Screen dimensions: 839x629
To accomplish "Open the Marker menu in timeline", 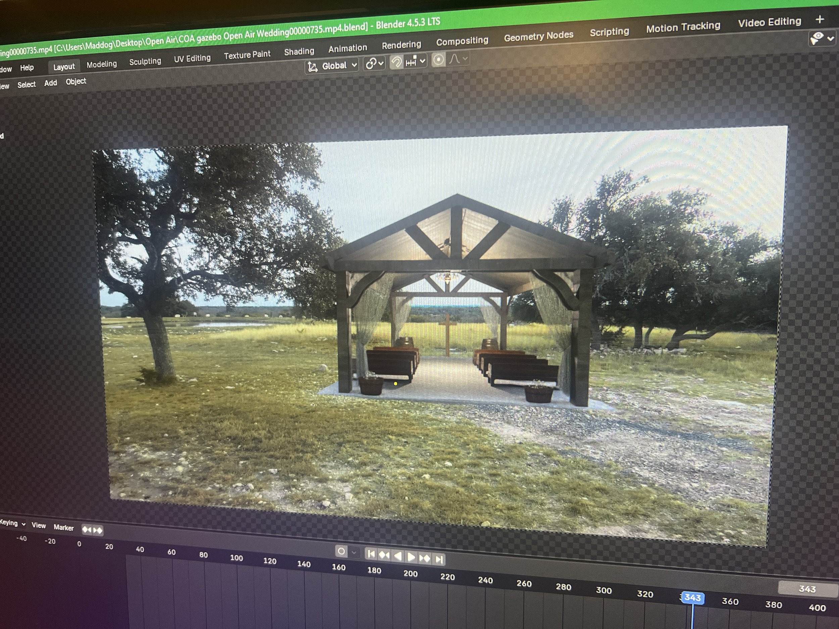I will coord(63,527).
